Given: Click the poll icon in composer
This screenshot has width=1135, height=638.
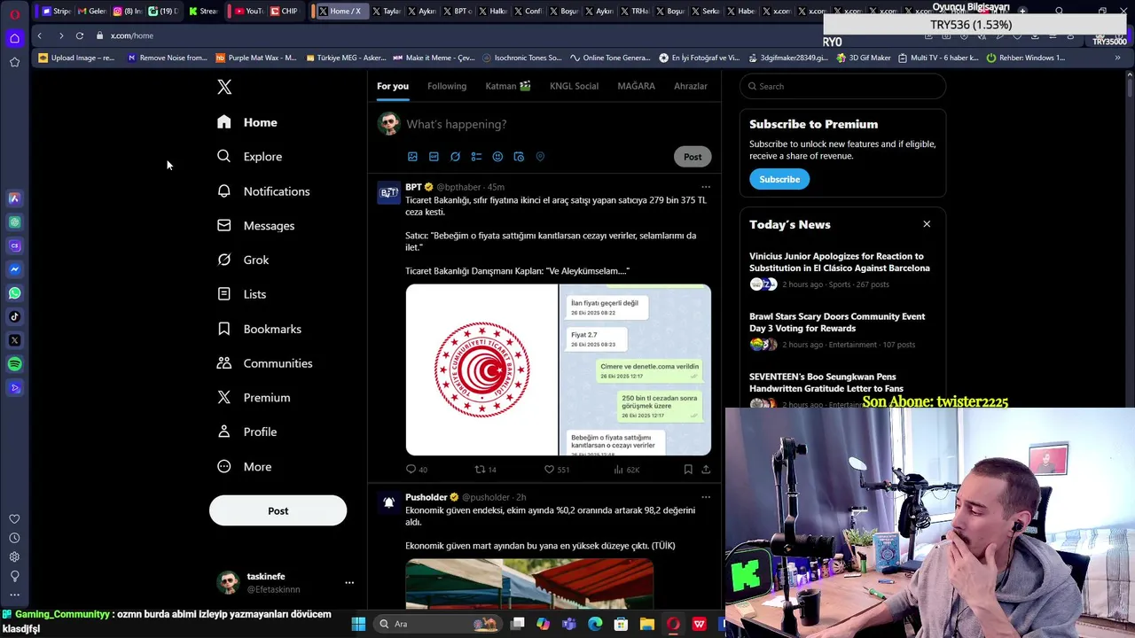Looking at the screenshot, I should coord(476,157).
